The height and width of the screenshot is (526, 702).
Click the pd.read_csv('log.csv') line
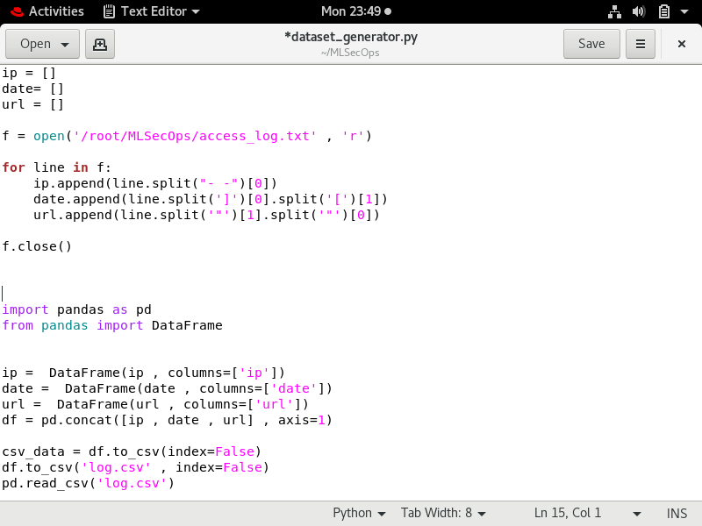pyautogui.click(x=89, y=483)
